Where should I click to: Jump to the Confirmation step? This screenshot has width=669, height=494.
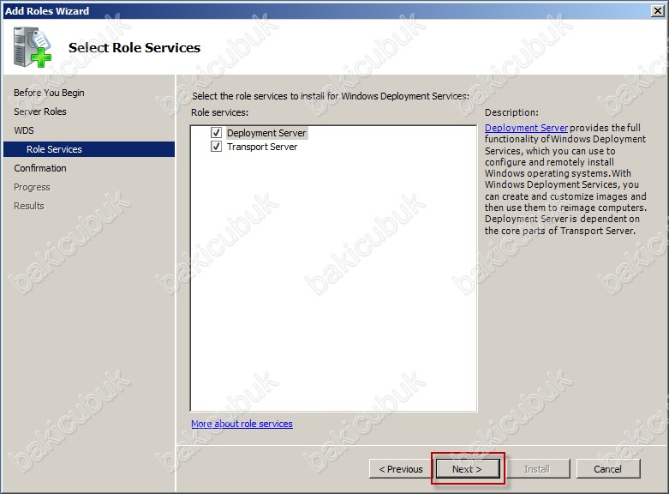pyautogui.click(x=40, y=168)
